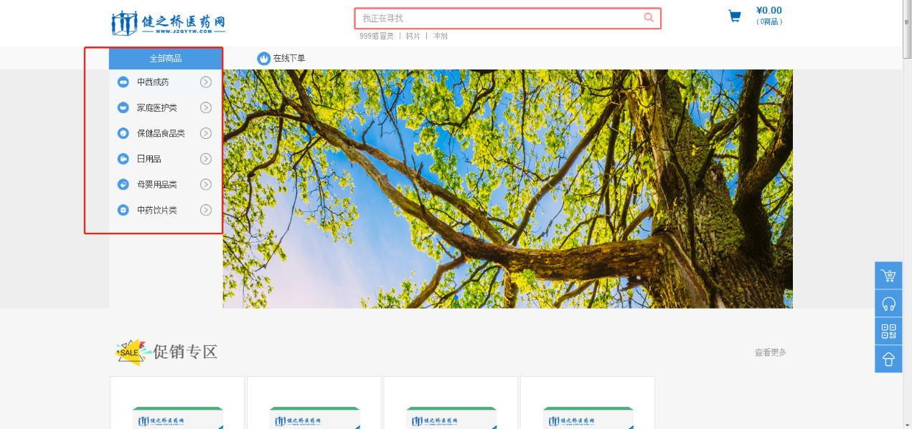
Task: Select the 家庭医护类 category label
Action: coord(157,107)
